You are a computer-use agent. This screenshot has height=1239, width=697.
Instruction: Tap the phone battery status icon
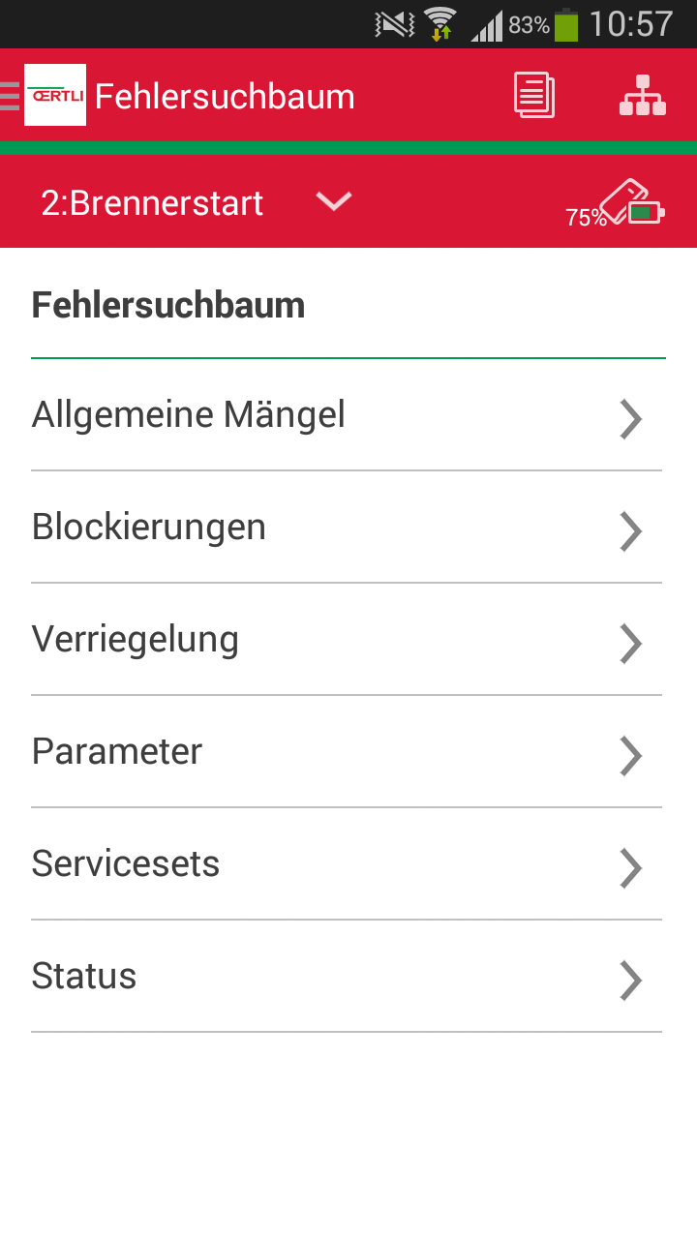pos(566,24)
